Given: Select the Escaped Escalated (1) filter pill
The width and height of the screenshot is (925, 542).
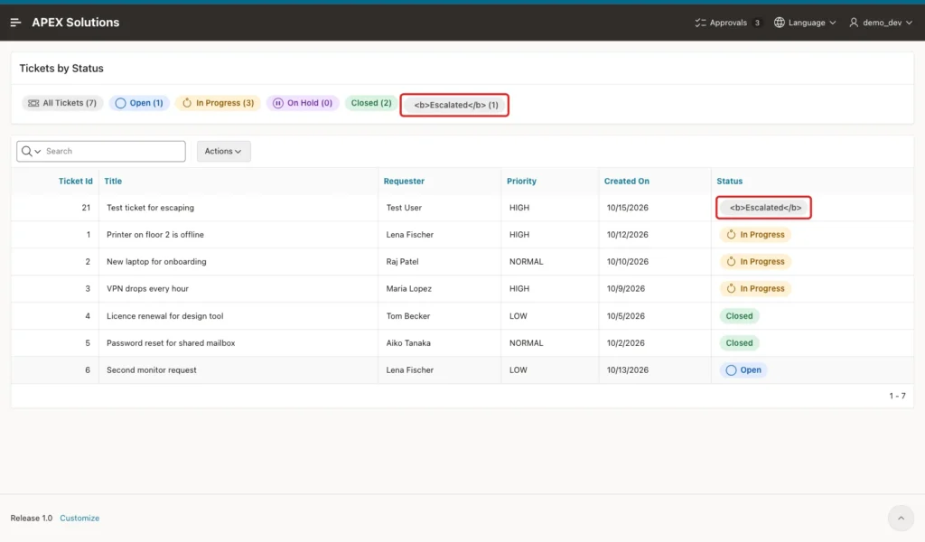Looking at the screenshot, I should point(455,105).
